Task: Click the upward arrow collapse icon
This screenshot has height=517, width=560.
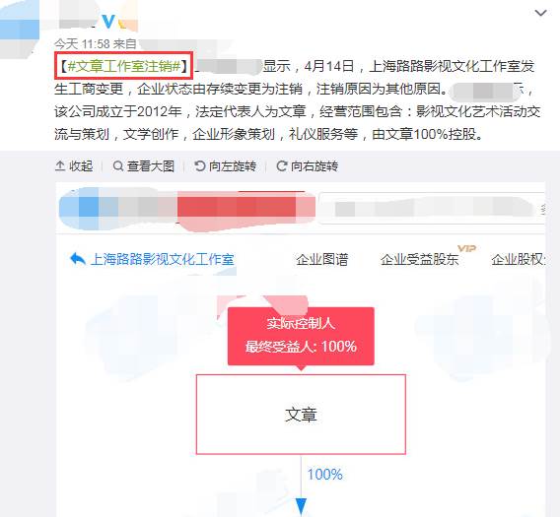Action: pos(60,166)
